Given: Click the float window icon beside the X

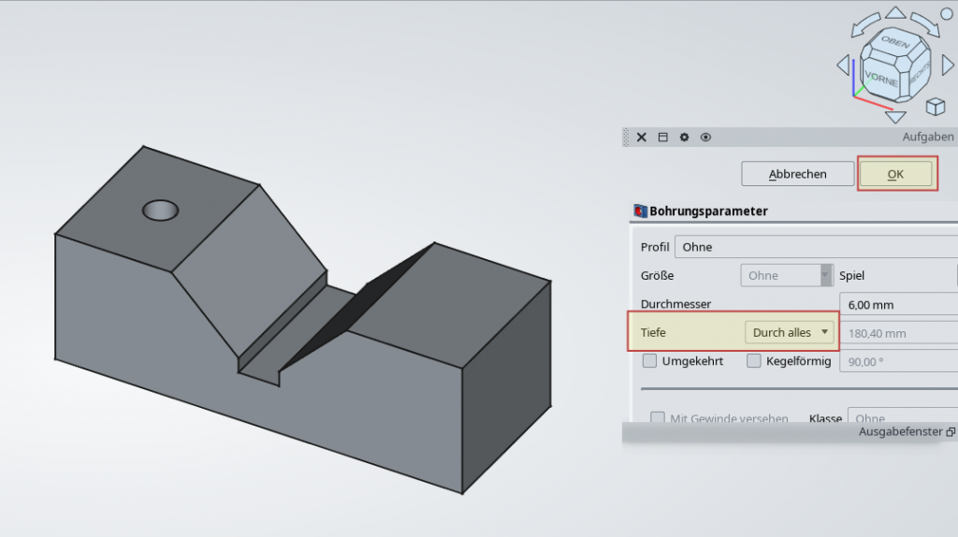Looking at the screenshot, I should point(662,138).
